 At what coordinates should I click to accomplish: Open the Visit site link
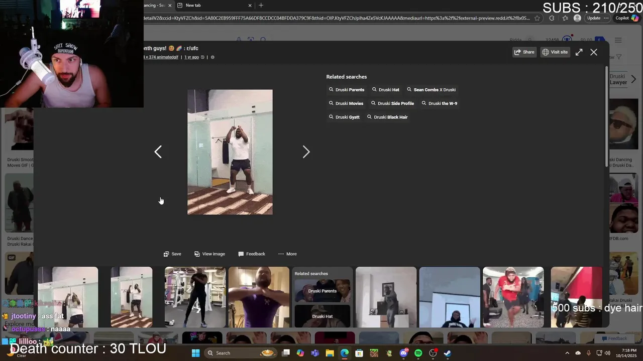tap(555, 52)
